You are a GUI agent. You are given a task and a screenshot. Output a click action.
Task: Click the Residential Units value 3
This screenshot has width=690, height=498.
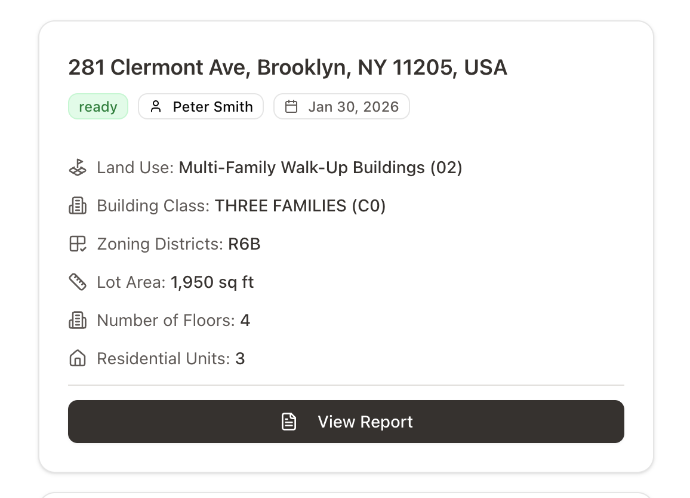240,358
